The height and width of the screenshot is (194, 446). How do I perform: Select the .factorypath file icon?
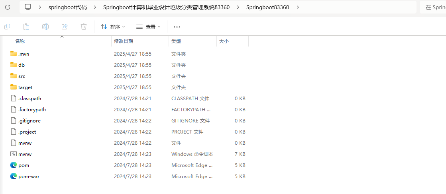14,109
